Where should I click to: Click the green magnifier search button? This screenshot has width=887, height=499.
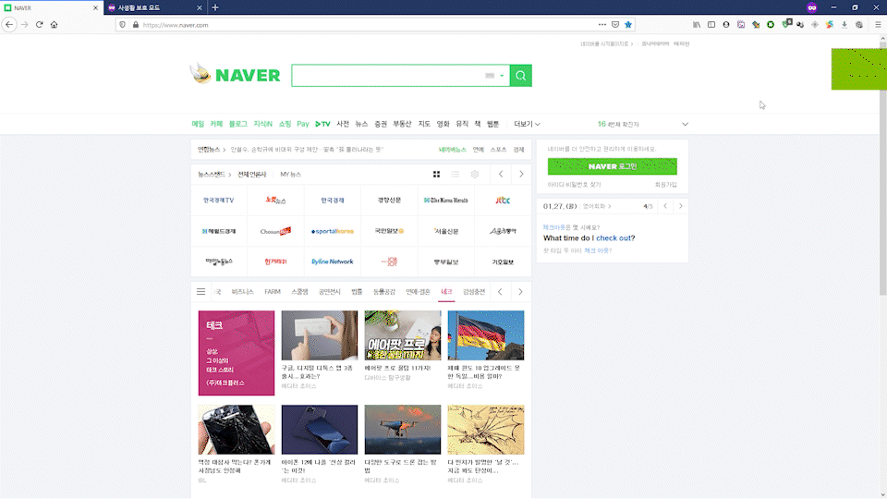coord(521,75)
